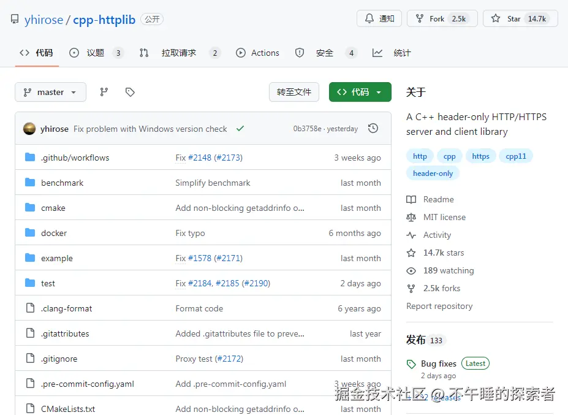Open the master branch dropdown
The width and height of the screenshot is (568, 415).
click(x=50, y=92)
